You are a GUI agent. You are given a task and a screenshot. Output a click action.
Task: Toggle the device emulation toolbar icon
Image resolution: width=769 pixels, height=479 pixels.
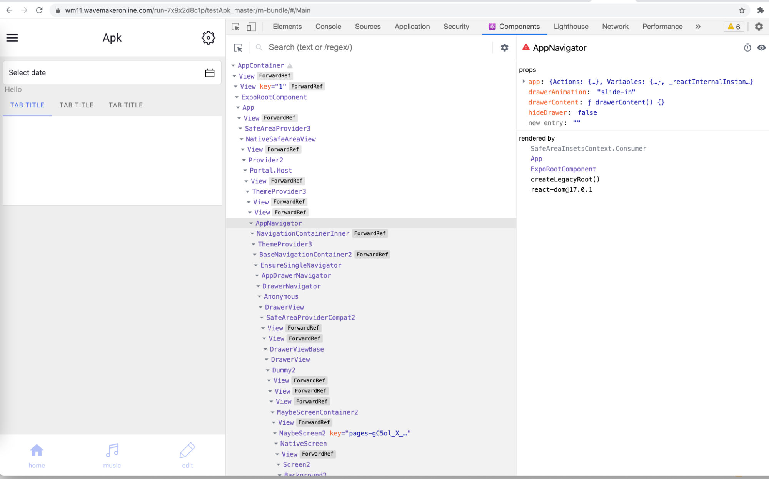(251, 27)
